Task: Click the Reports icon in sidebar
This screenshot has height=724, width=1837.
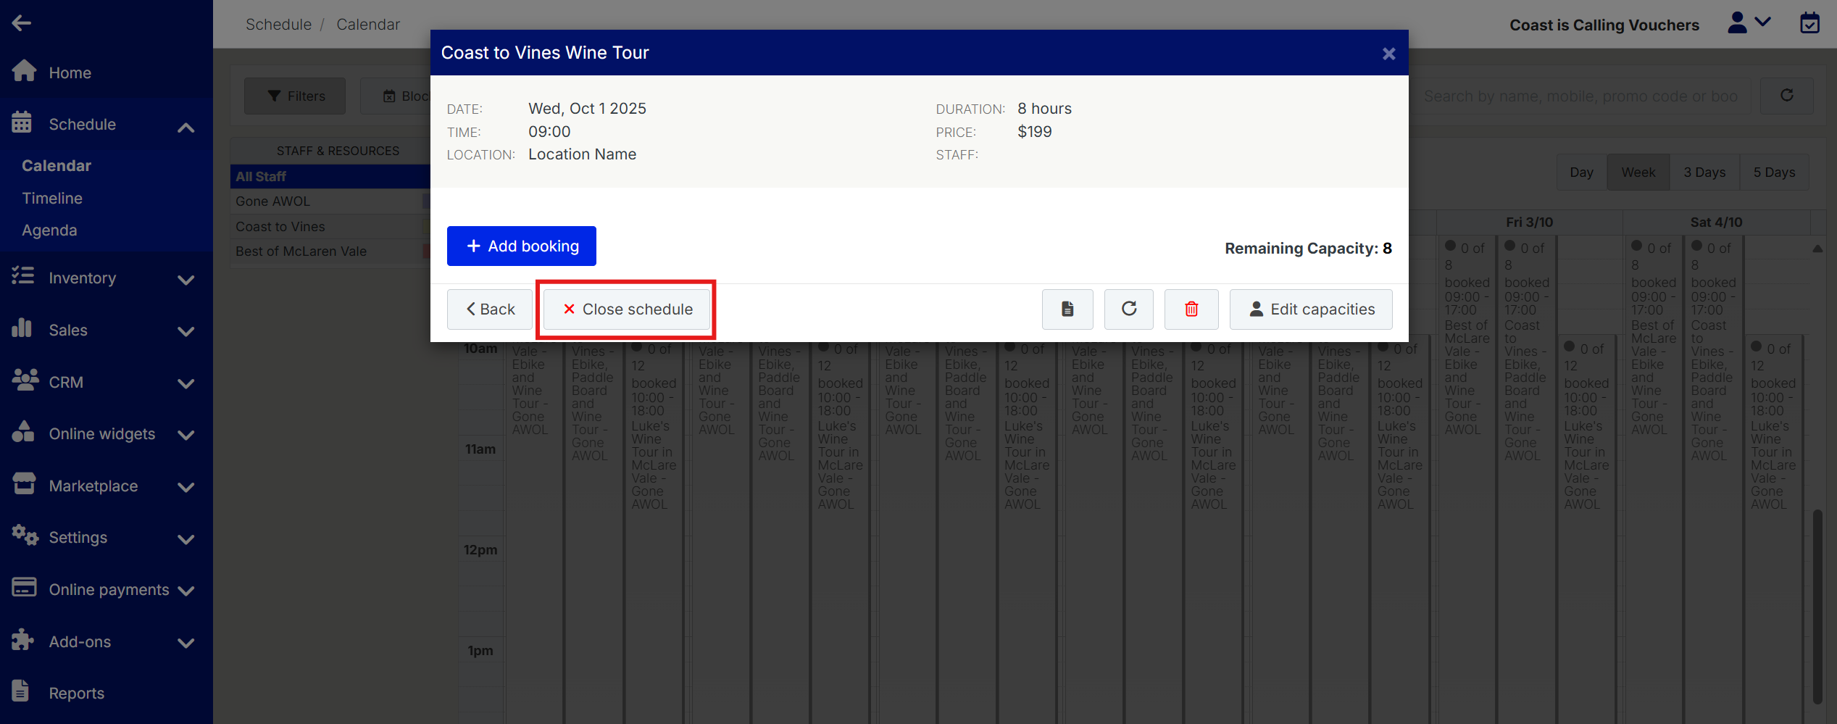Action: coord(22,692)
